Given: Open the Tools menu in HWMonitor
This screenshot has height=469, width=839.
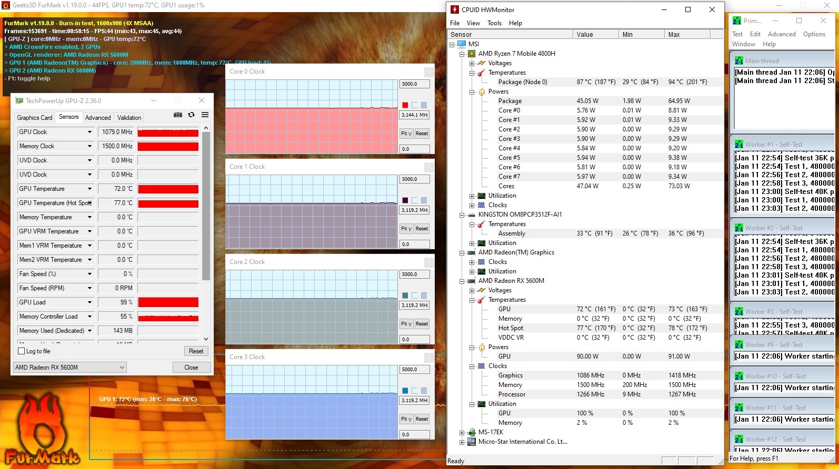Looking at the screenshot, I should coord(494,23).
